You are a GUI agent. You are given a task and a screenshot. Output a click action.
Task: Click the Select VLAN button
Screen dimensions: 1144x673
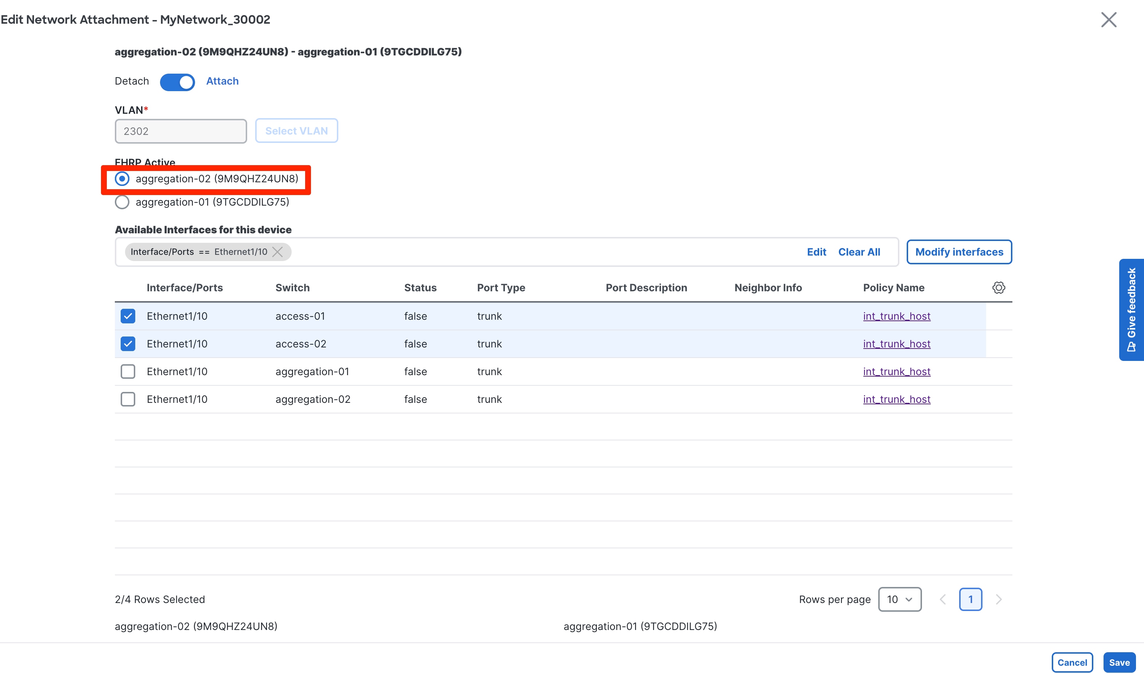pos(296,130)
